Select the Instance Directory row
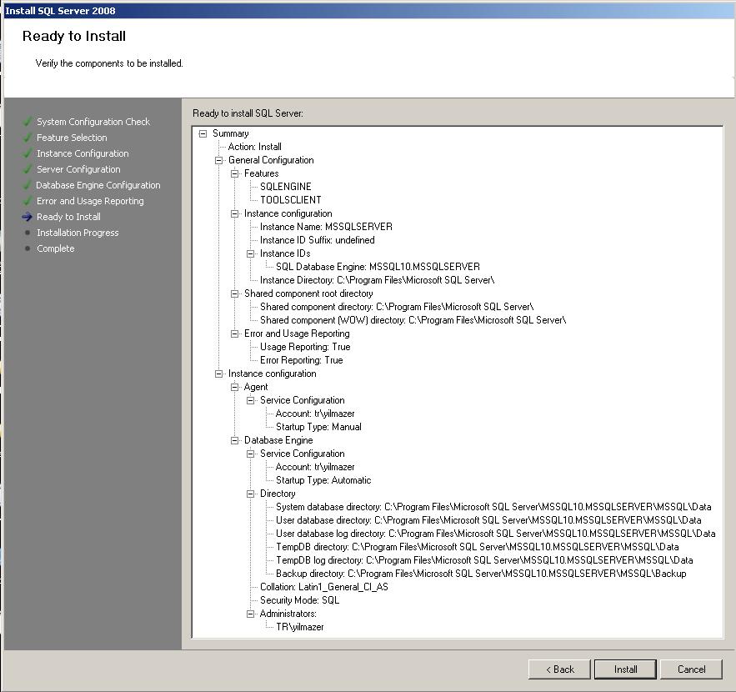The image size is (736, 692). 377,280
